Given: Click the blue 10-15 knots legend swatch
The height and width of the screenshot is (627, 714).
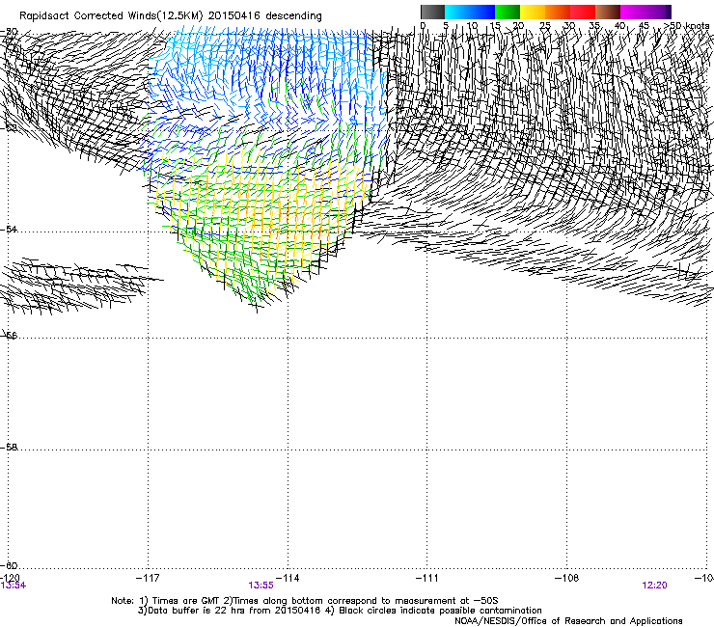Looking at the screenshot, I should click(482, 12).
